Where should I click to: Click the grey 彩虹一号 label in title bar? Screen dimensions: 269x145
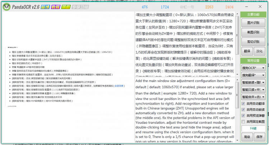[x=187, y=7]
